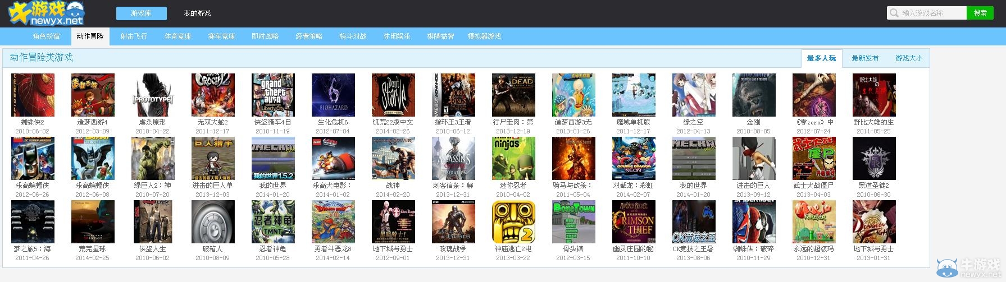Open the 造梦西游4 game thumbnail
The height and width of the screenshot is (282, 1006).
(x=93, y=95)
